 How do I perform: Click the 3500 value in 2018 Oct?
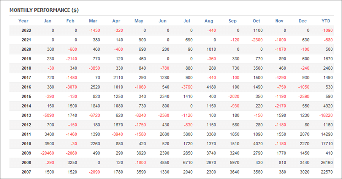click(258, 68)
